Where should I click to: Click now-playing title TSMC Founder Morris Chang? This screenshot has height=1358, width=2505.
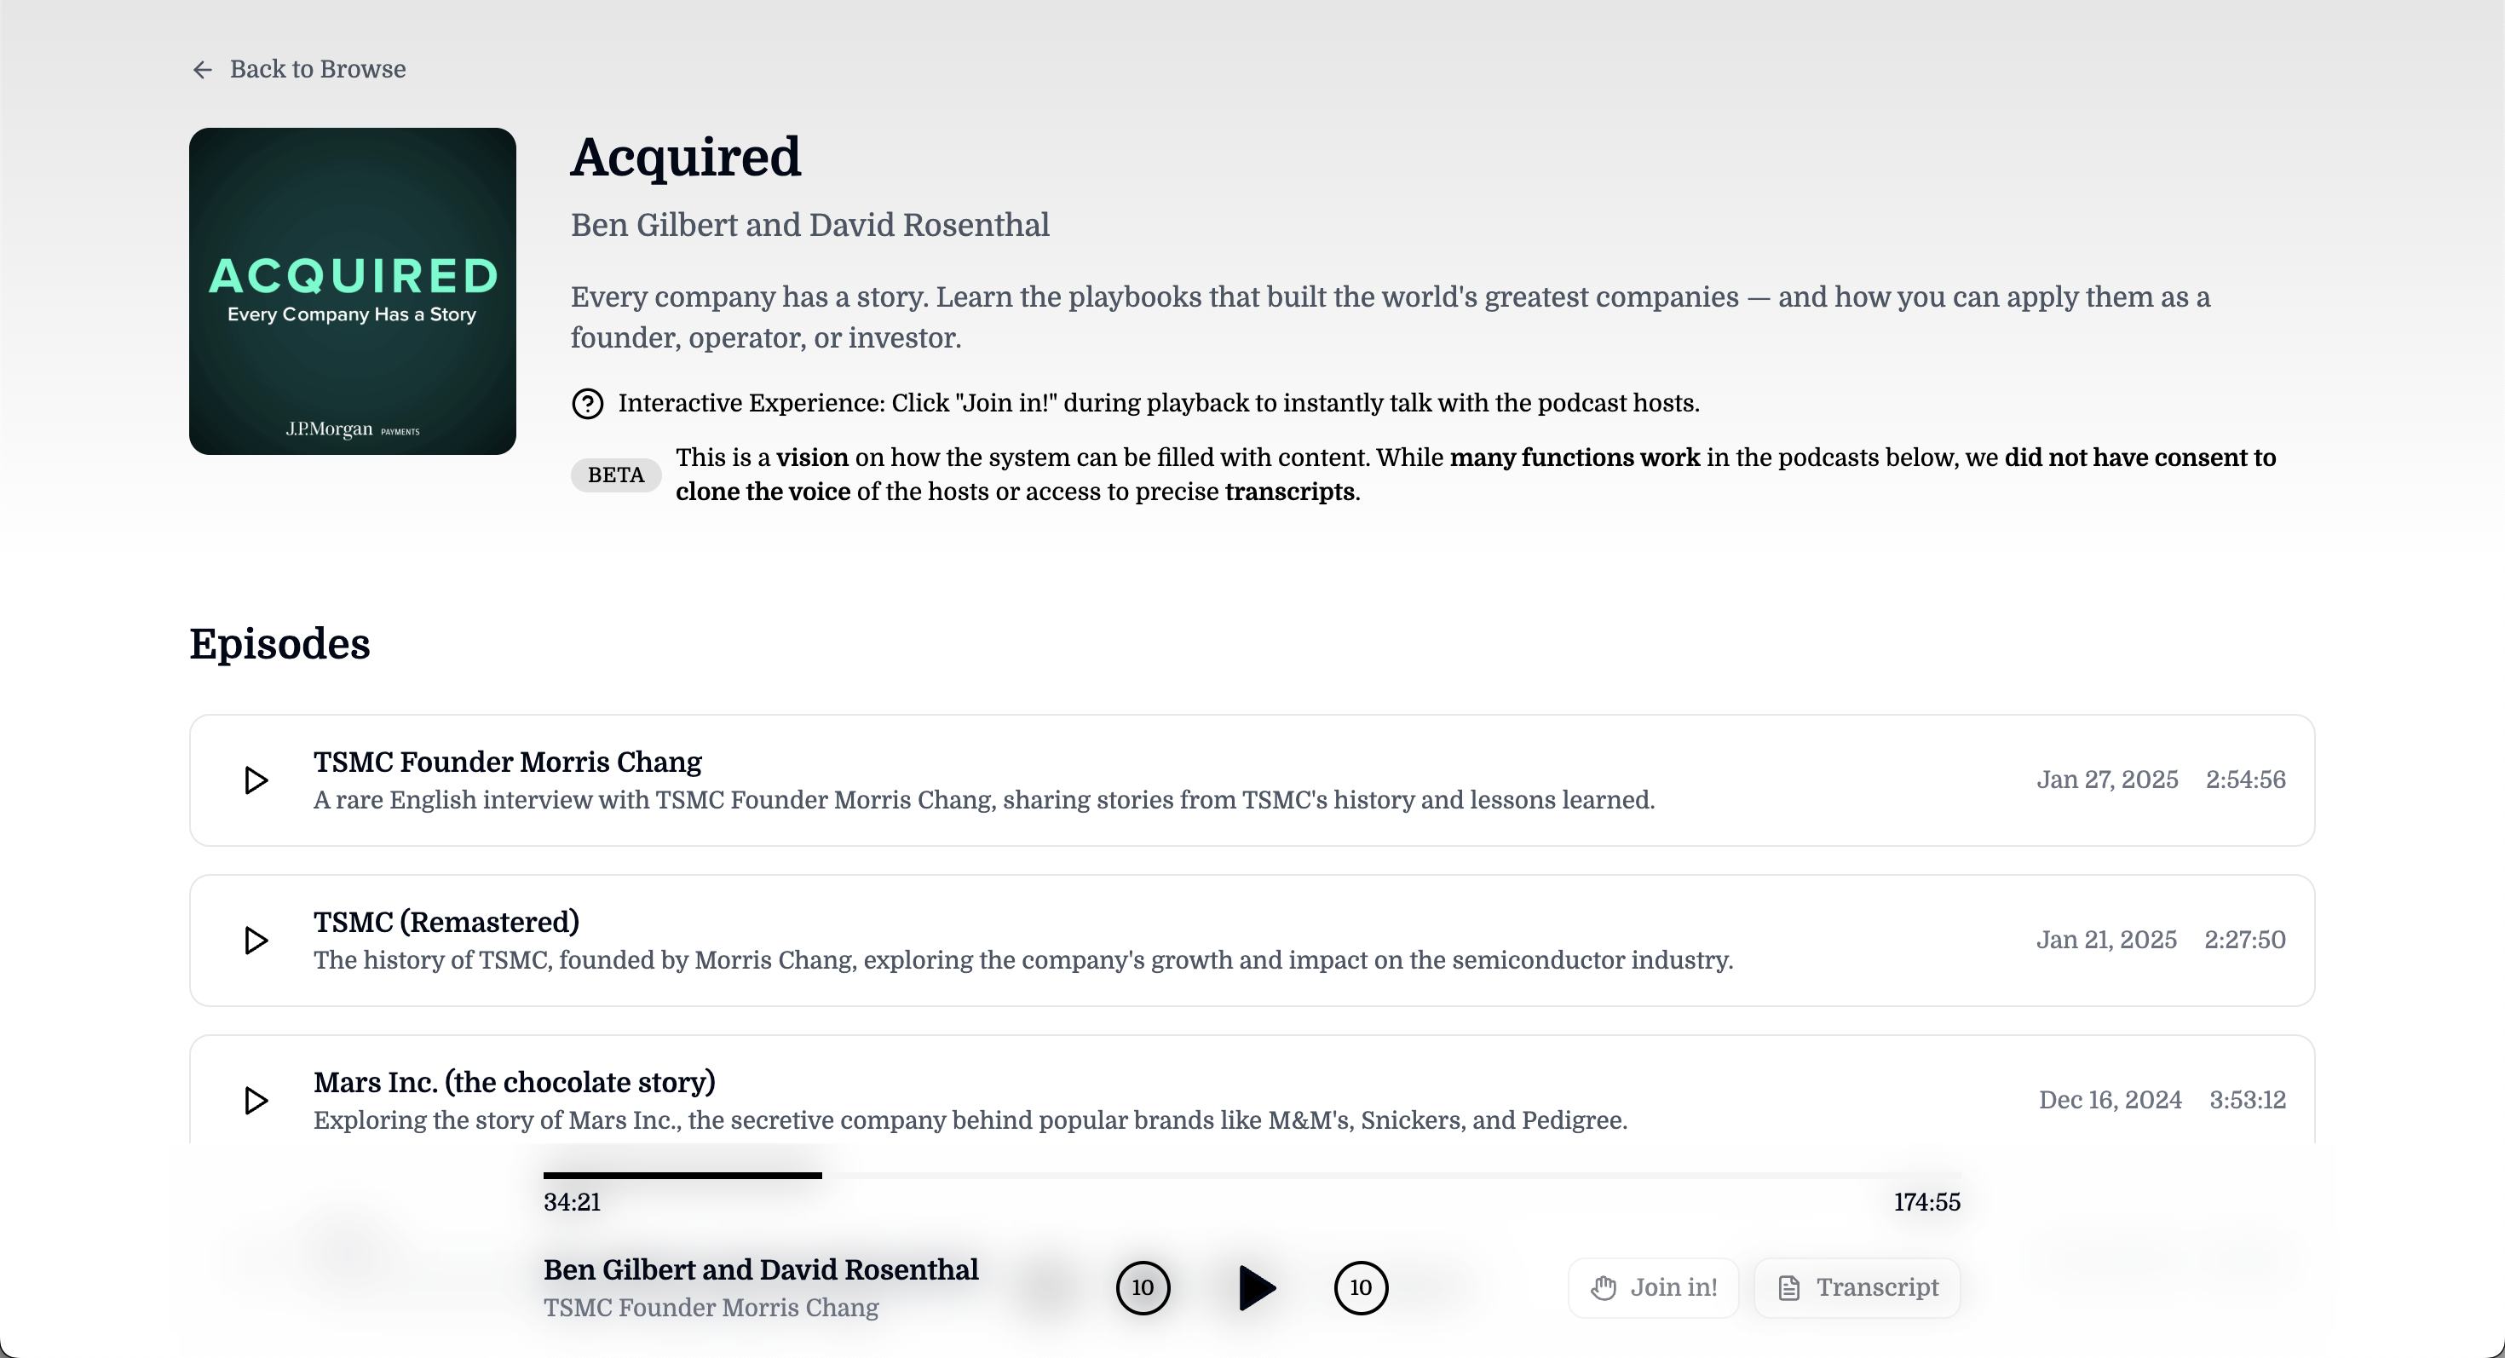tap(710, 1309)
